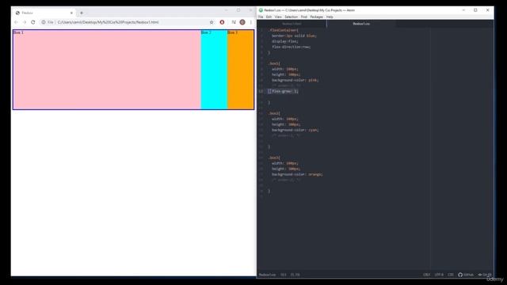Click the cursor position in status bar
507x285 pixels.
click(295, 275)
